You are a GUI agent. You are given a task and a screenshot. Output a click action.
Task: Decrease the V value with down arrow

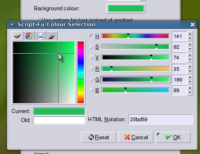click(x=190, y=60)
